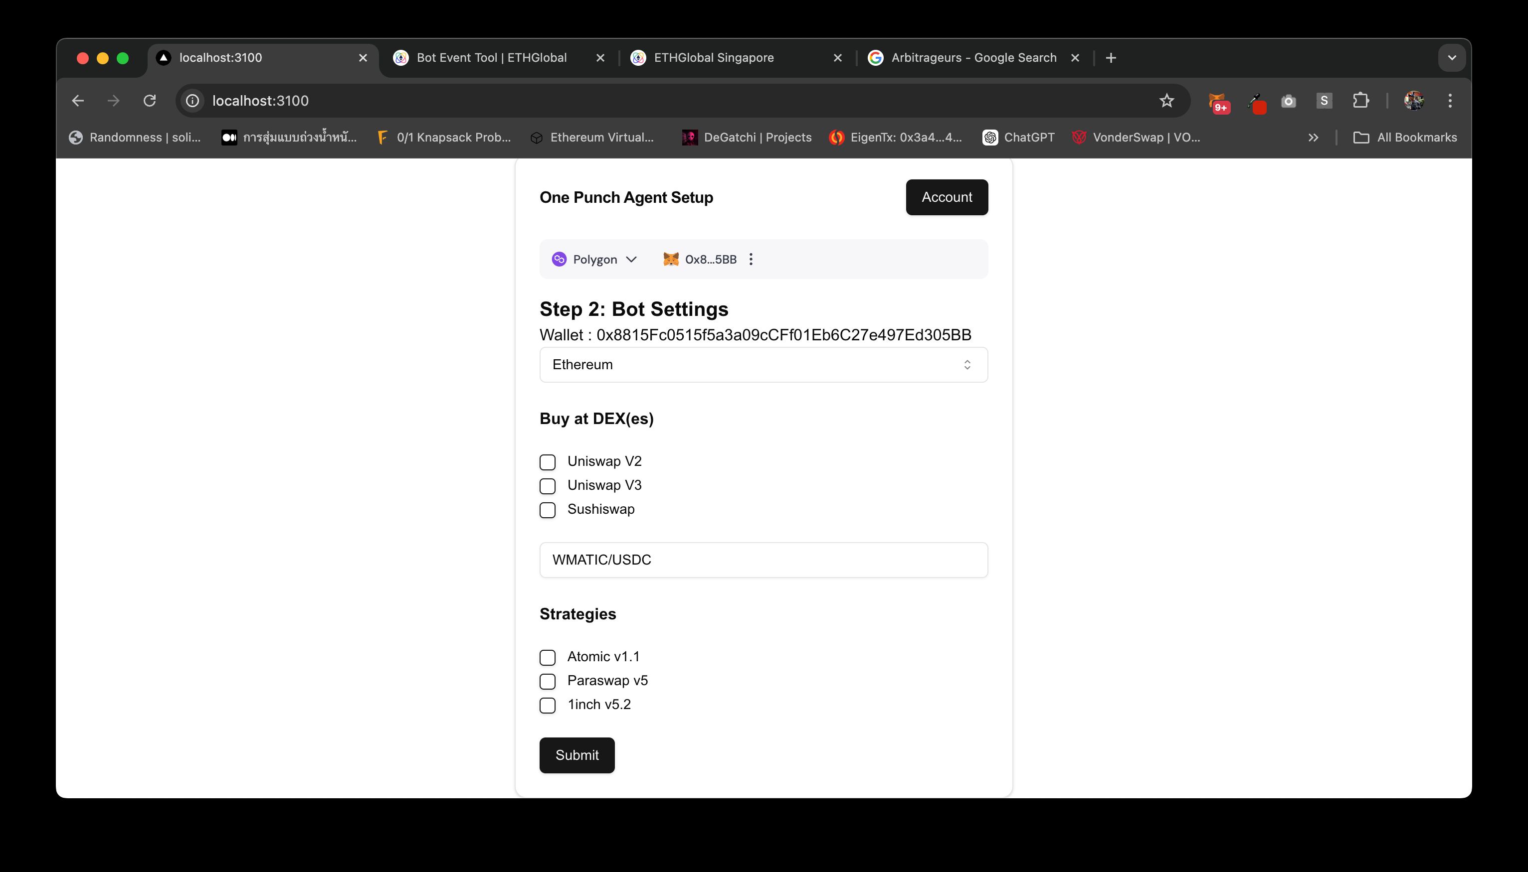Viewport: 1528px width, 872px height.
Task: Click the bookmark star icon in address bar
Action: tap(1168, 101)
